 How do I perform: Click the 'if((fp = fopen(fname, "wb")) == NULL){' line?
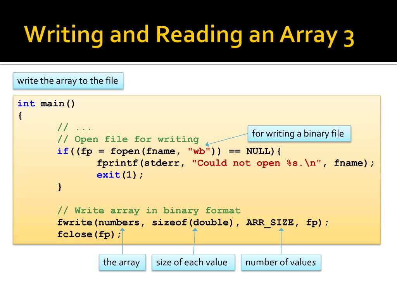pyautogui.click(x=169, y=151)
